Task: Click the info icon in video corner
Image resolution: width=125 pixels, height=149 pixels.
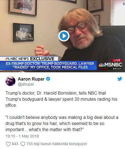Action: (124, 4)
